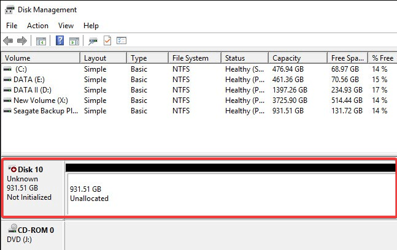This screenshot has height=250, width=397.
Task: Click the 70.56 GB free space cell
Action: tap(345, 80)
